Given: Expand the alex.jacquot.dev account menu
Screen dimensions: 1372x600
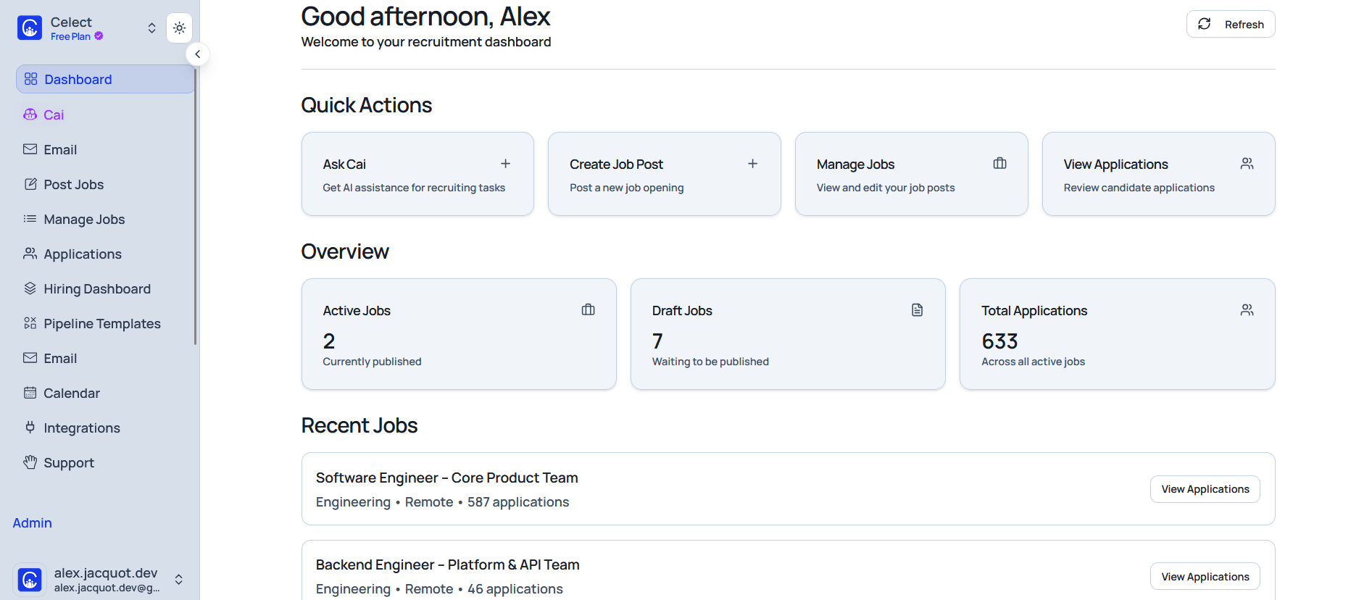Looking at the screenshot, I should 178,579.
